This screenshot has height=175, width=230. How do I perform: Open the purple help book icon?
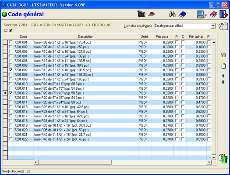(x=213, y=14)
